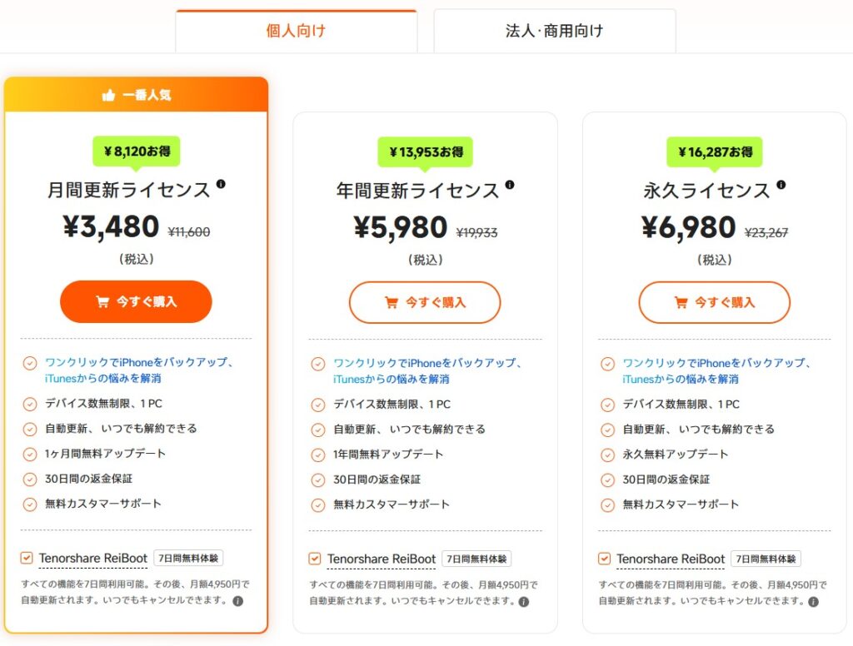
Task: Click the ¥8,120お得 savings badge
Action: (137, 152)
